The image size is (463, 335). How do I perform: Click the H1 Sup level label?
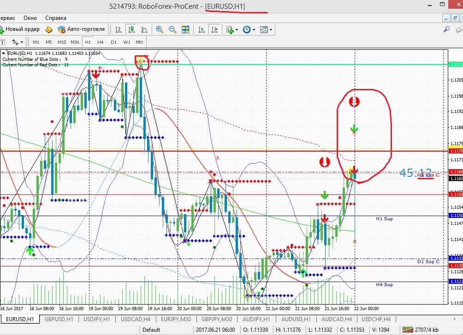(384, 219)
